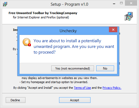
Task: Click the Unchecky dialog title bar
Action: pos(63,31)
